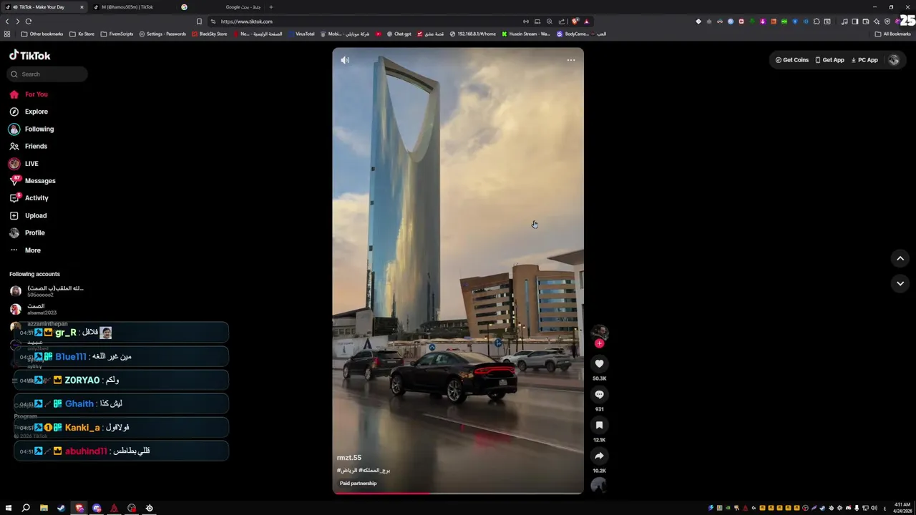The height and width of the screenshot is (515, 916).
Task: Click the TikTok logo
Action: point(29,55)
